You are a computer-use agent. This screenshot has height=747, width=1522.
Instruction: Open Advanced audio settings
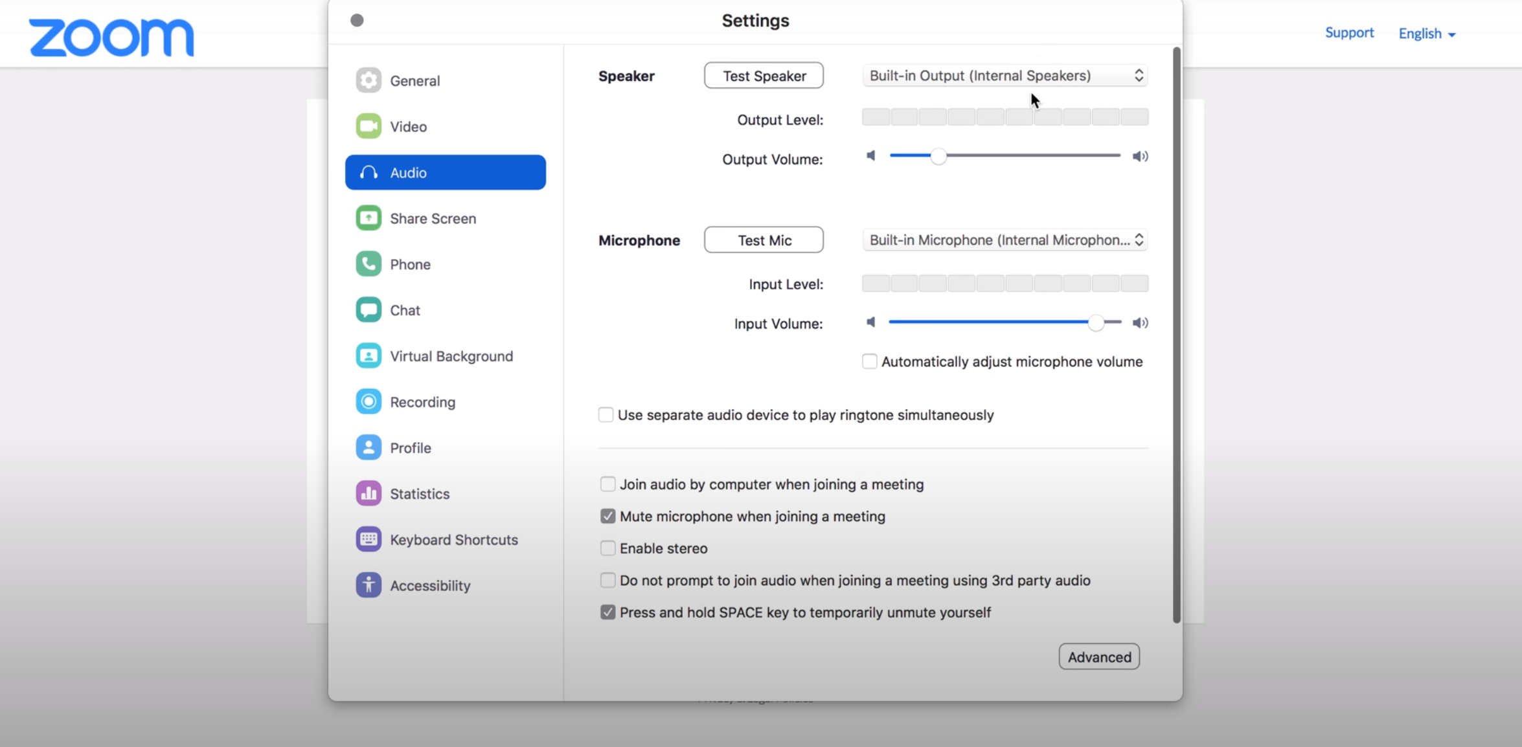coord(1099,657)
